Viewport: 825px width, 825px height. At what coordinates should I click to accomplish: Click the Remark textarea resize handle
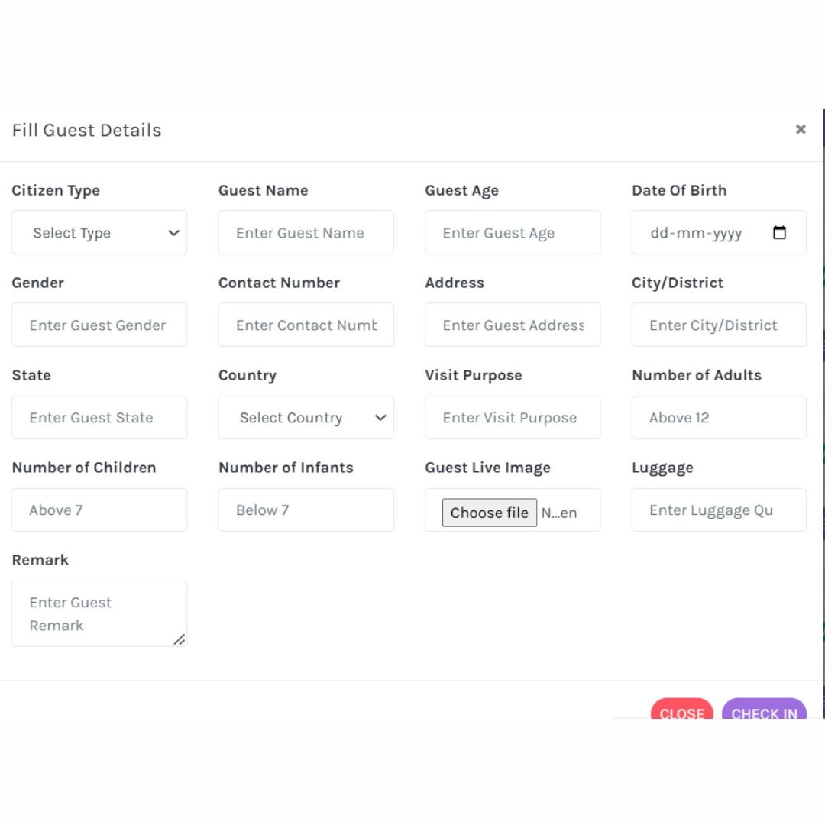[179, 639]
